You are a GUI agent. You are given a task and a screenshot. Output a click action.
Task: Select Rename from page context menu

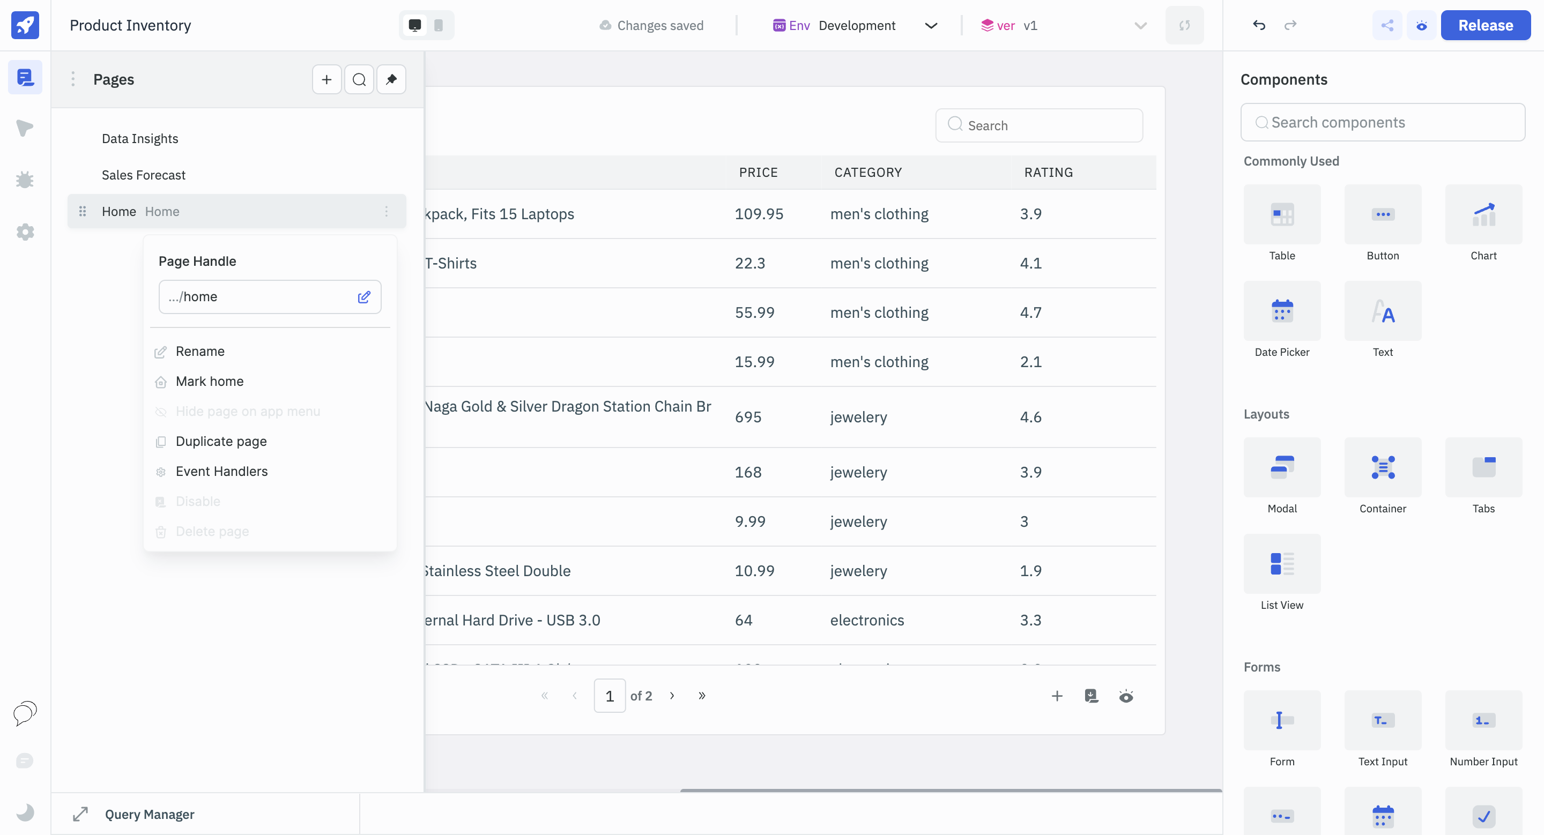201,351
